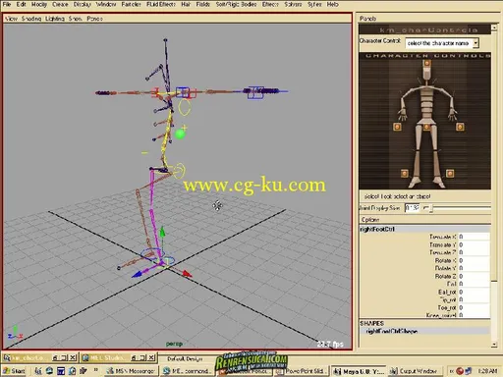Click the Rotate Y value field
The height and width of the screenshot is (377, 503).
(x=474, y=268)
